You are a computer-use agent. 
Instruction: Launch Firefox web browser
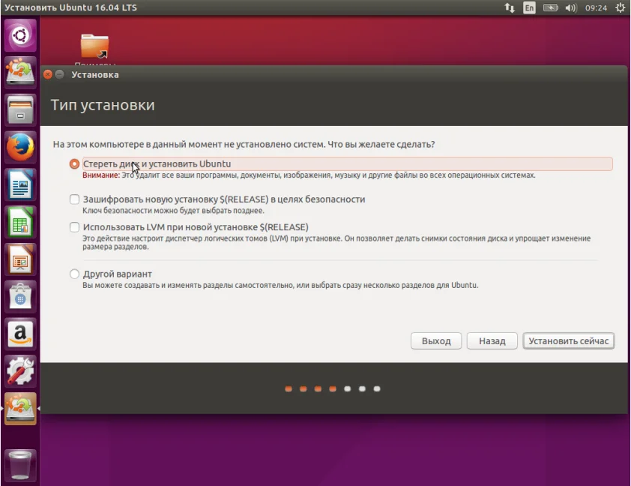(x=20, y=147)
